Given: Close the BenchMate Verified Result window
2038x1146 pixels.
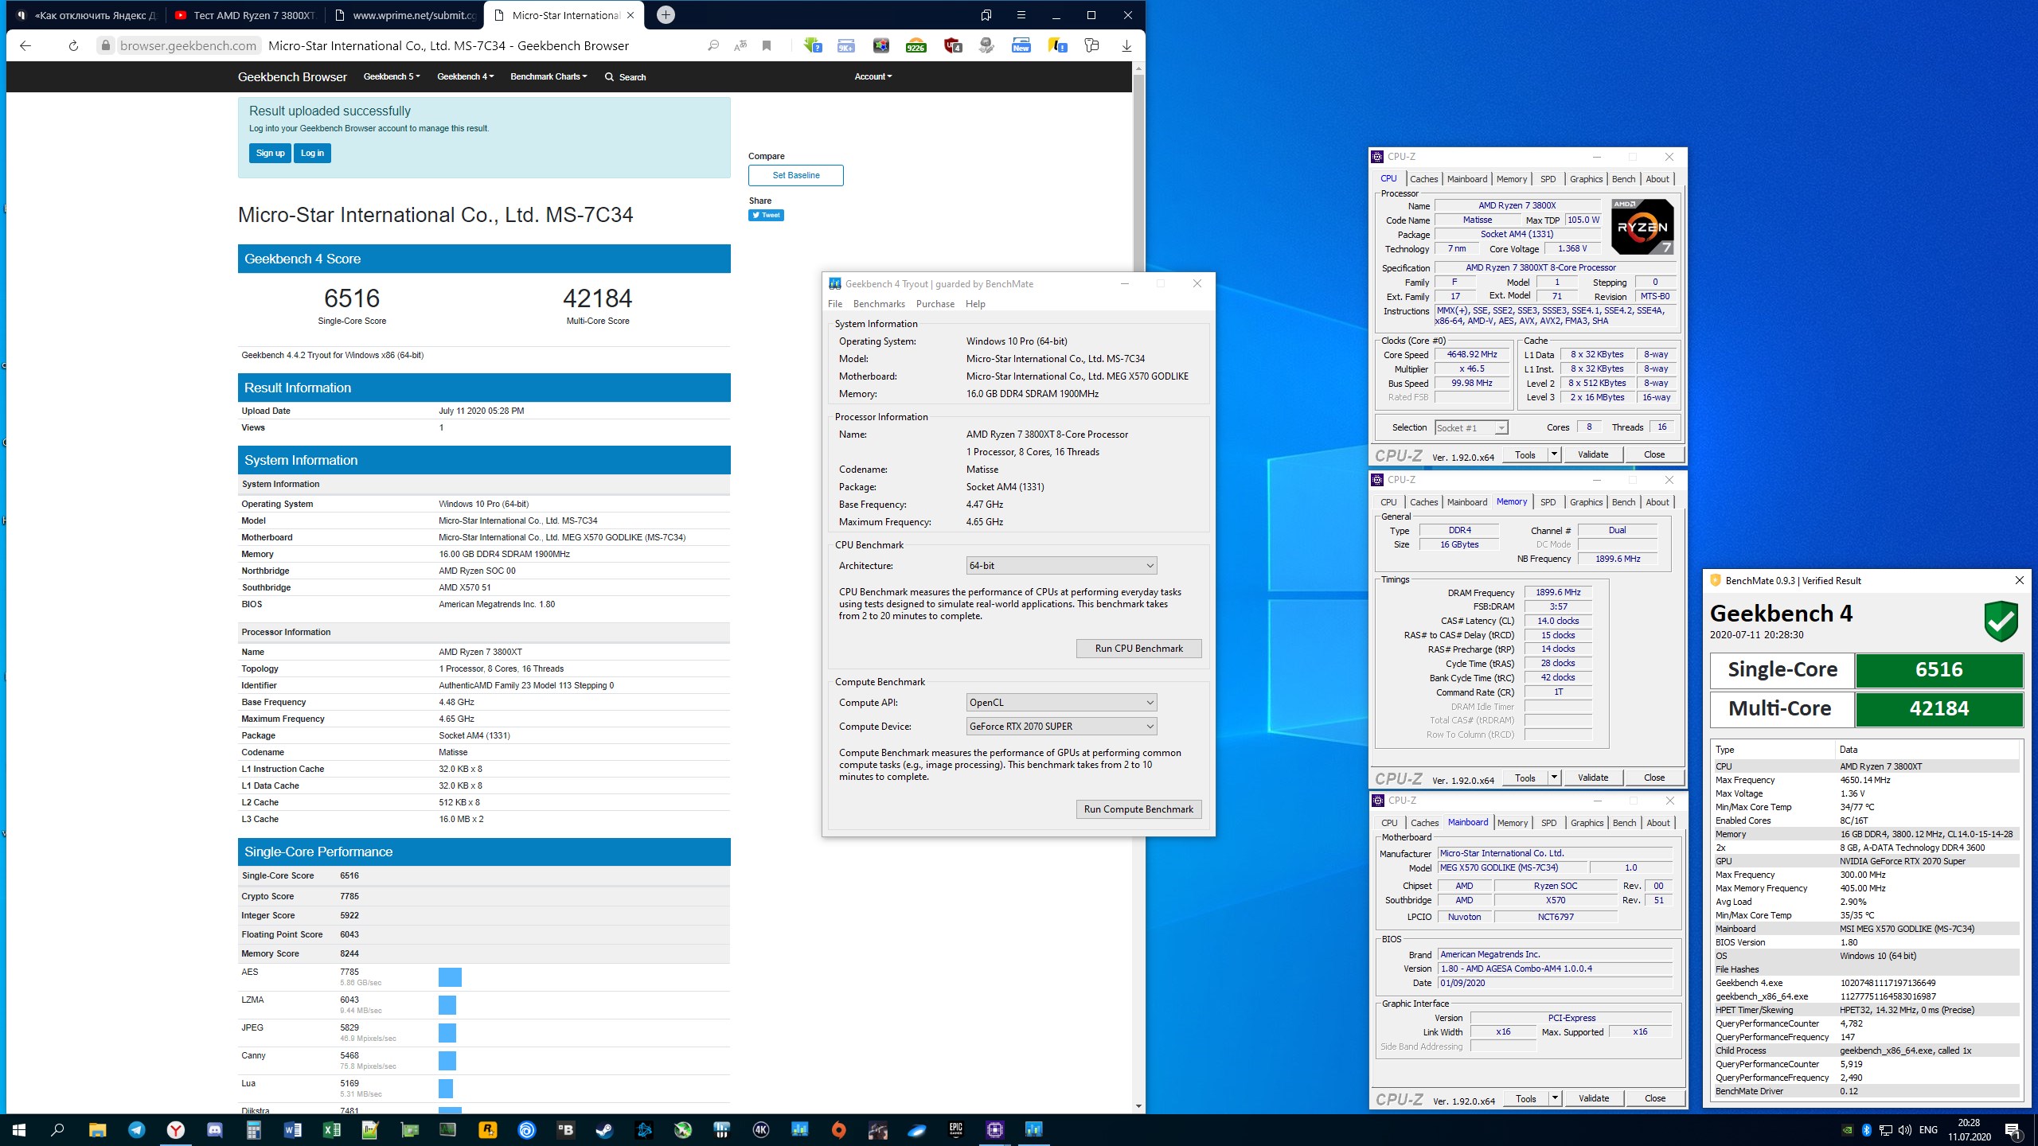Looking at the screenshot, I should coord(2019,581).
